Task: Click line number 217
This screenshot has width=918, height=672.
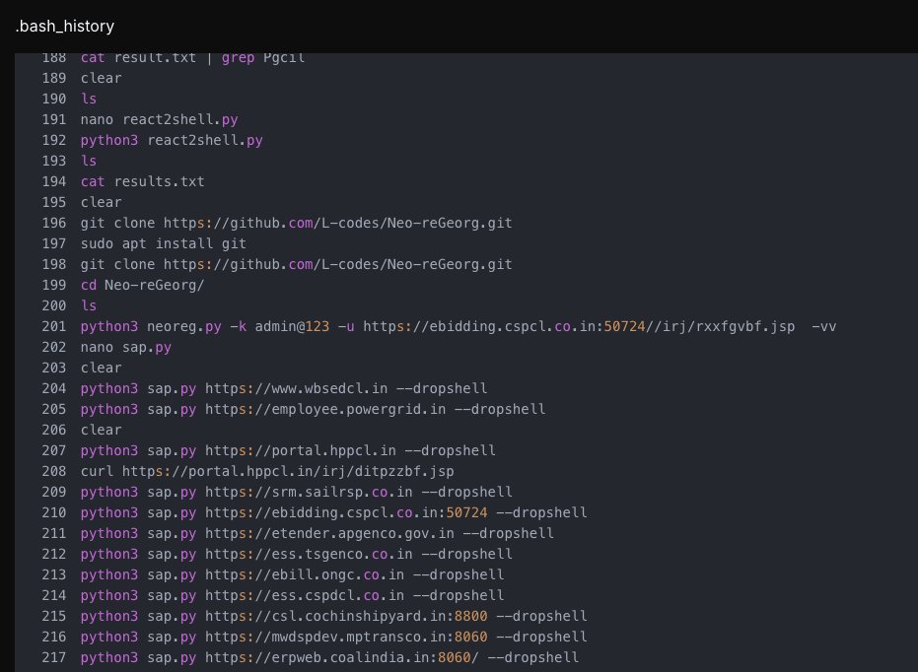Action: pyautogui.click(x=54, y=657)
